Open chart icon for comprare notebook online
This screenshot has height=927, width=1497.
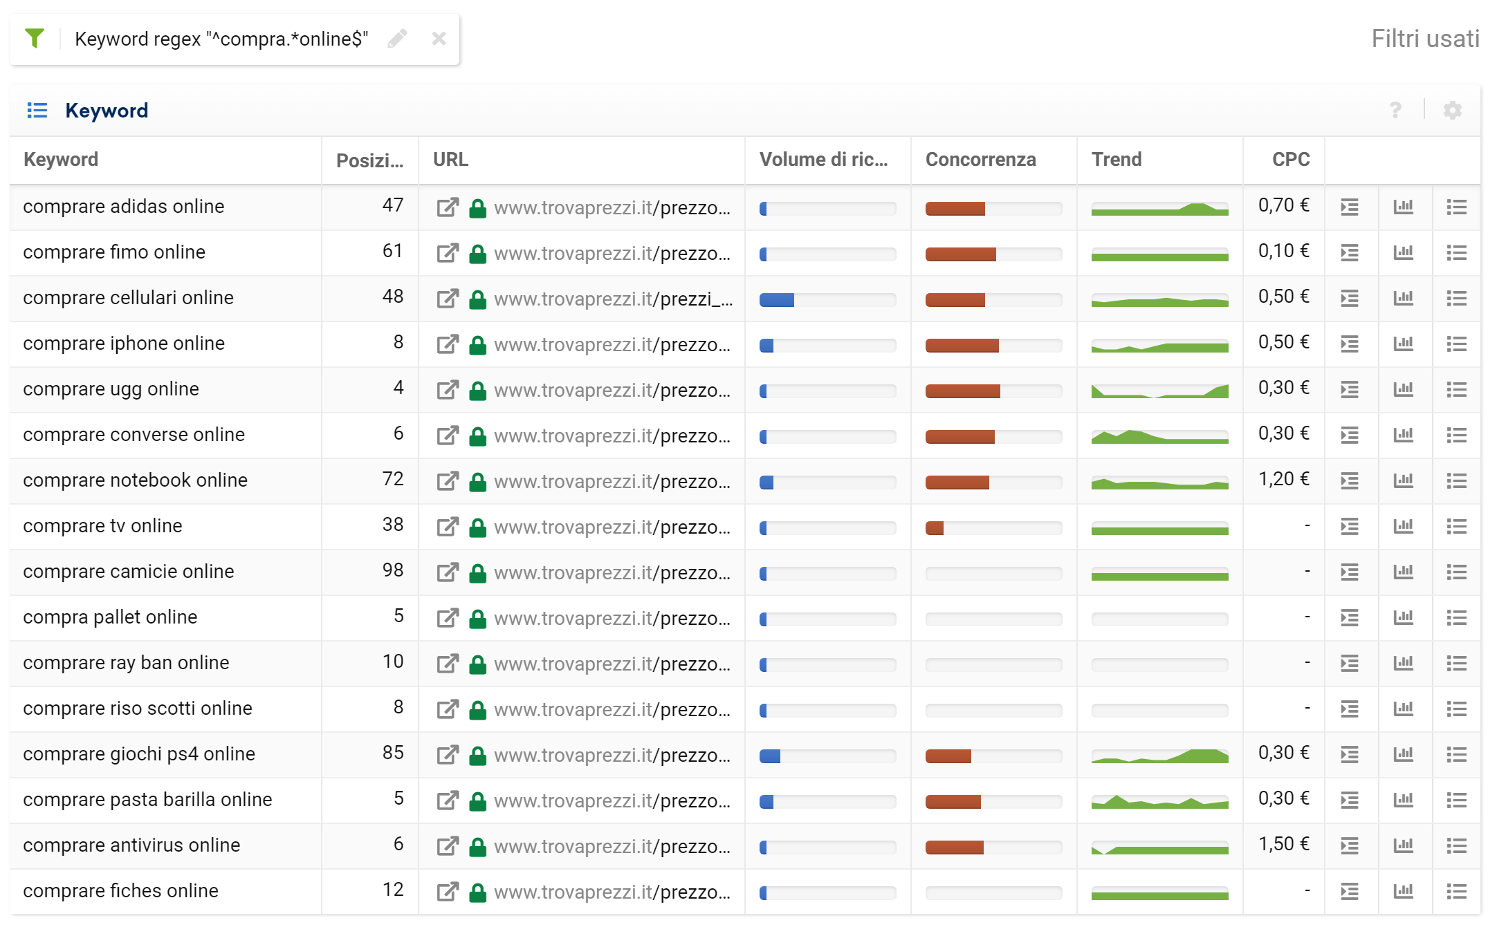point(1403,480)
